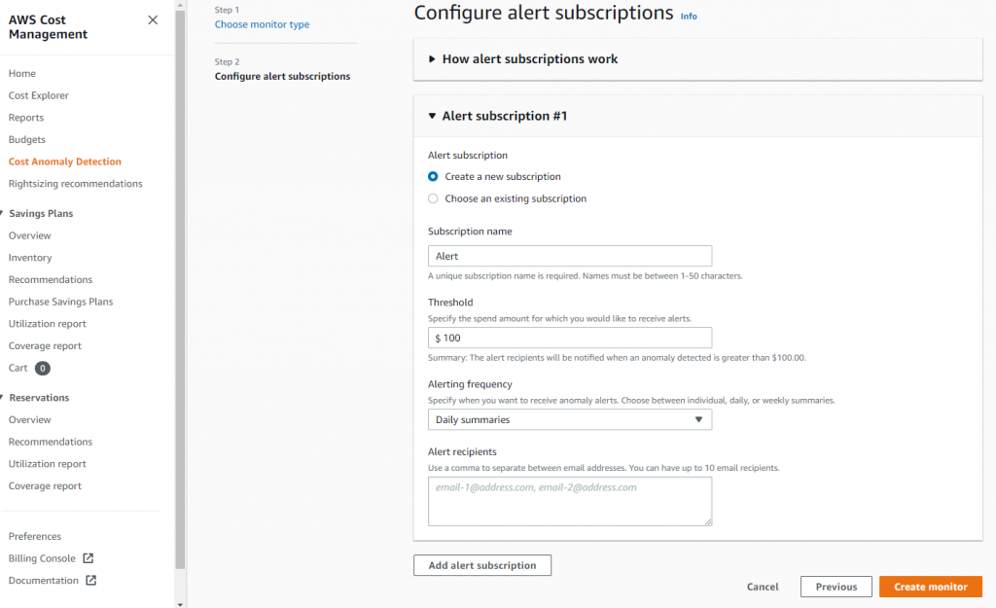Go to Budgets in the sidebar
The height and width of the screenshot is (608, 996).
(x=27, y=140)
